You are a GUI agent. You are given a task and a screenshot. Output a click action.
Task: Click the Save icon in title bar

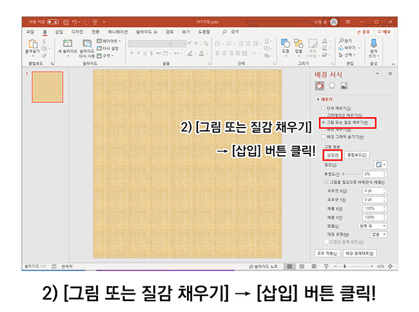tap(66, 22)
